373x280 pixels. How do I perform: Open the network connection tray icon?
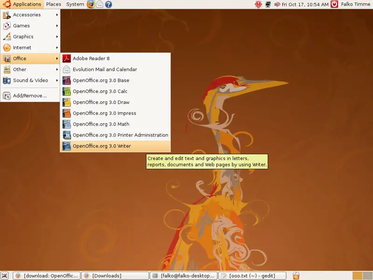pyautogui.click(x=268, y=4)
